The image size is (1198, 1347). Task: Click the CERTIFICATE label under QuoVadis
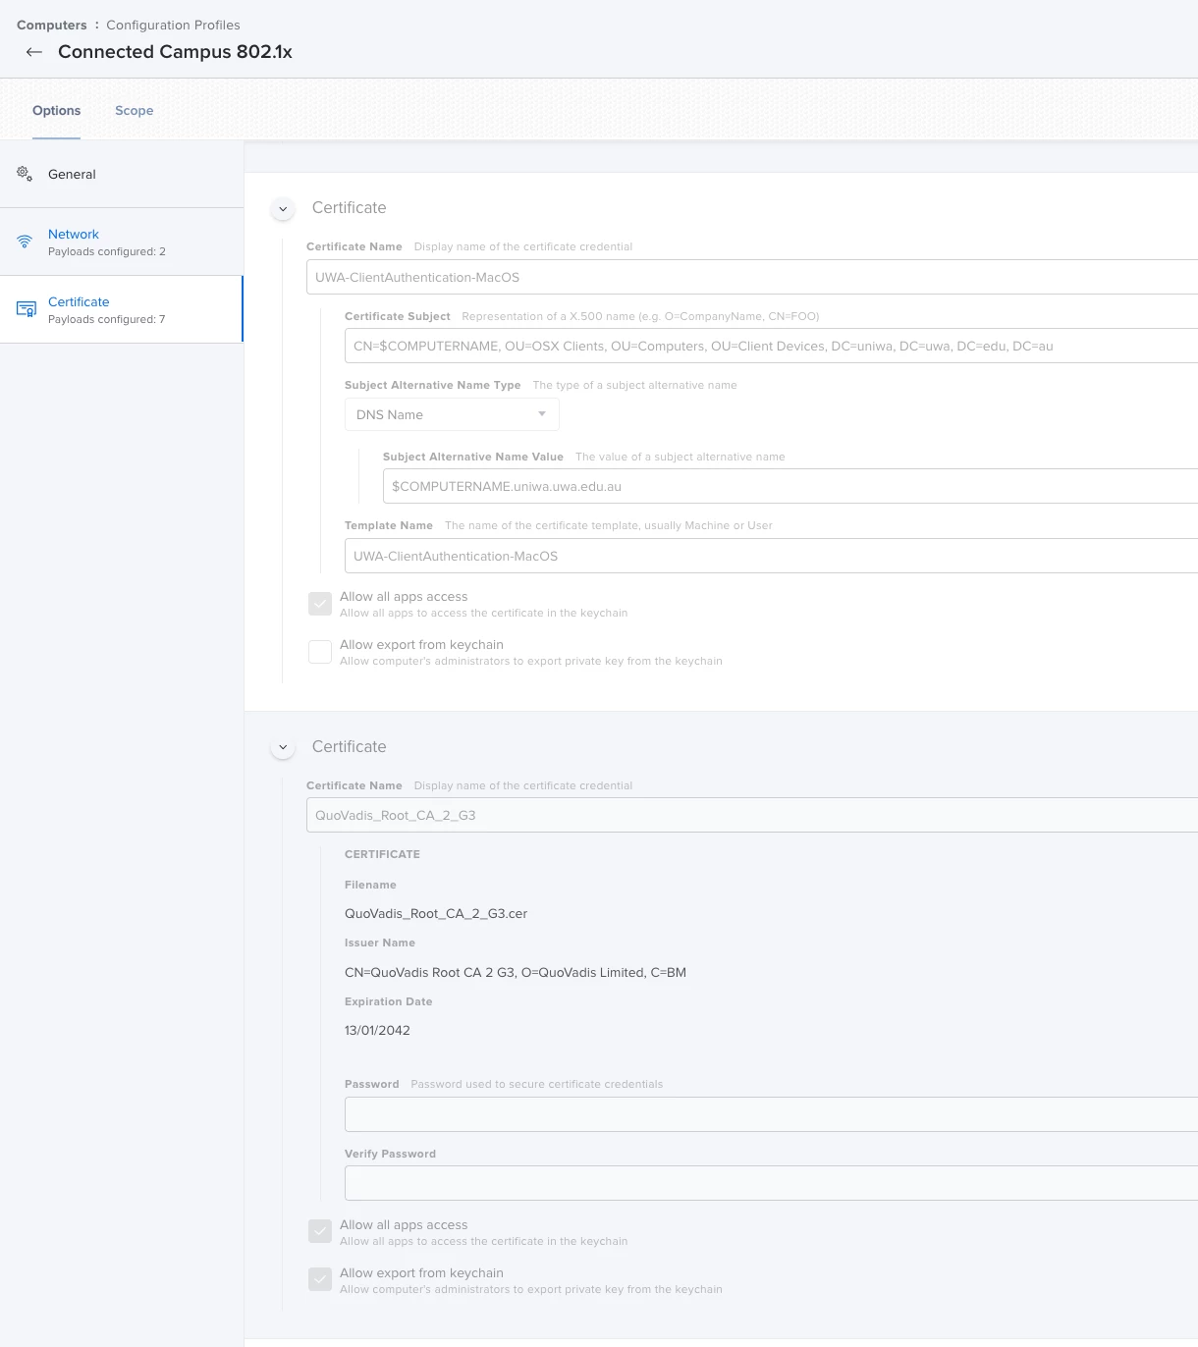(x=382, y=854)
